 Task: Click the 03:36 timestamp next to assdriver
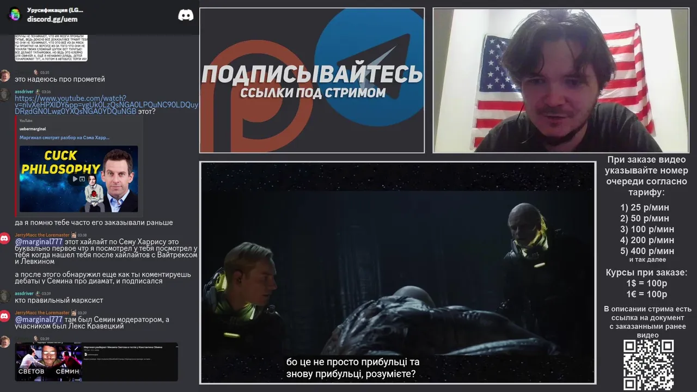click(x=46, y=91)
